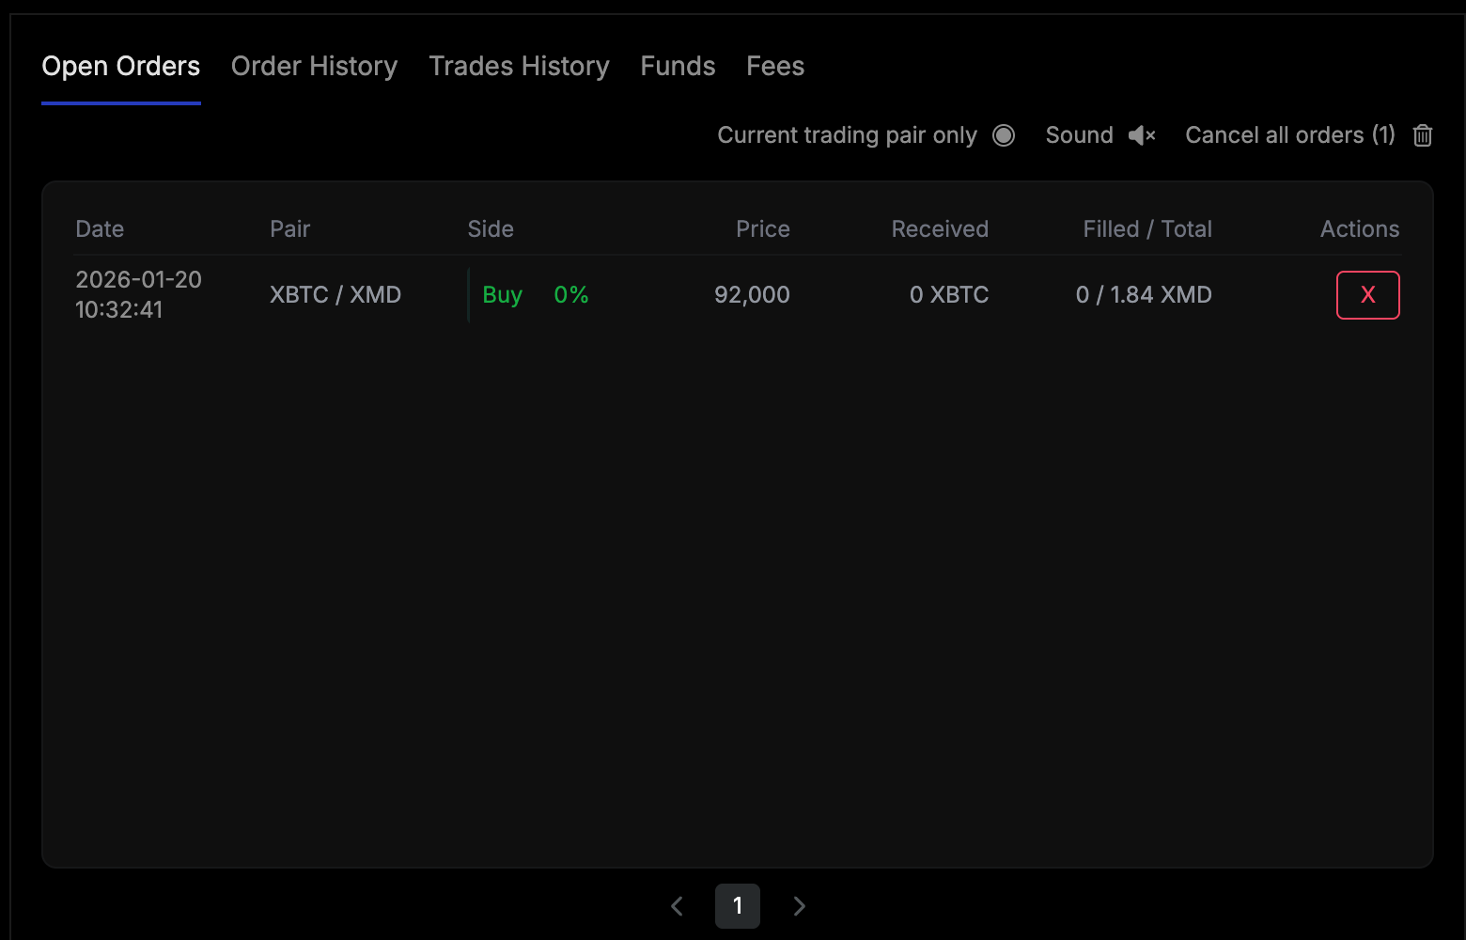Image resolution: width=1466 pixels, height=940 pixels.
Task: Click the Date column header
Action: (100, 229)
